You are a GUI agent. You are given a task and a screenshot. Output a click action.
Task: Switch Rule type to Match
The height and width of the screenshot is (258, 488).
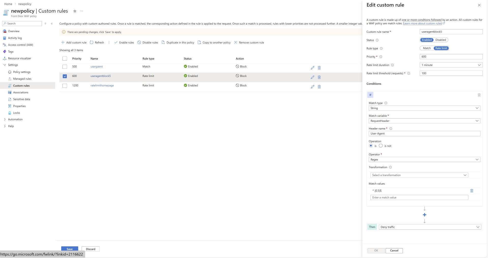pos(427,48)
